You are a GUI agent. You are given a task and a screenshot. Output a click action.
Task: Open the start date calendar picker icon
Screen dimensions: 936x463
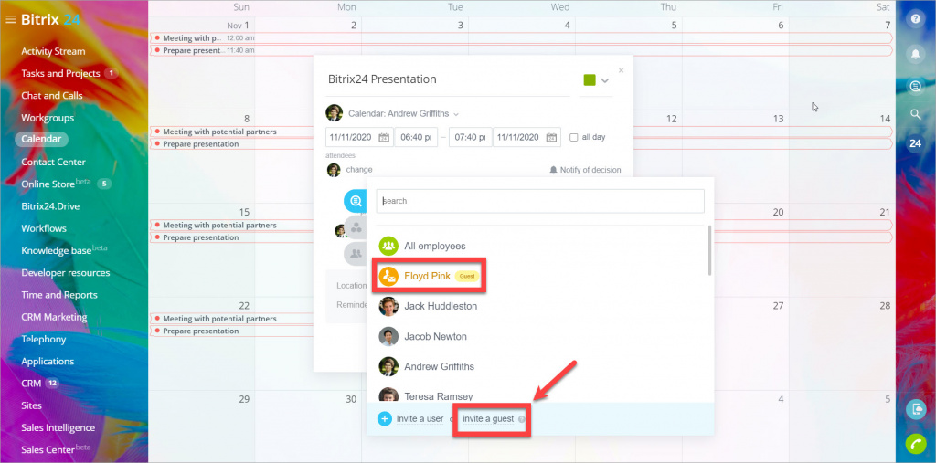(384, 137)
